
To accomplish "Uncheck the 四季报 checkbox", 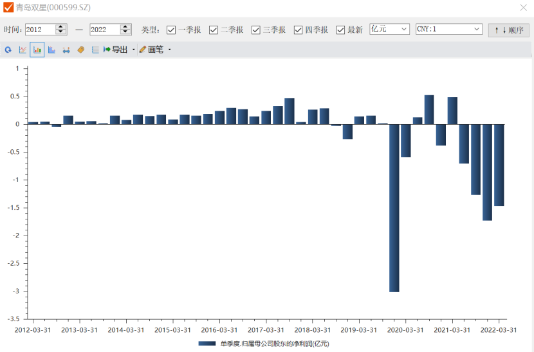I will point(298,30).
